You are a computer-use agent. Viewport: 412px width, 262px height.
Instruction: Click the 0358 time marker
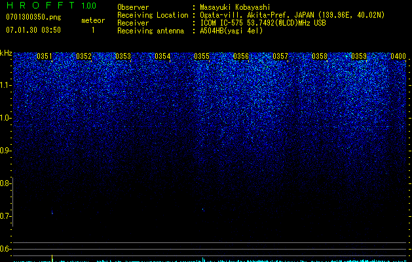[x=320, y=56]
